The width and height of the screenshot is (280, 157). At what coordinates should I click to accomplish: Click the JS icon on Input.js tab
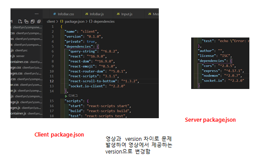118,14
